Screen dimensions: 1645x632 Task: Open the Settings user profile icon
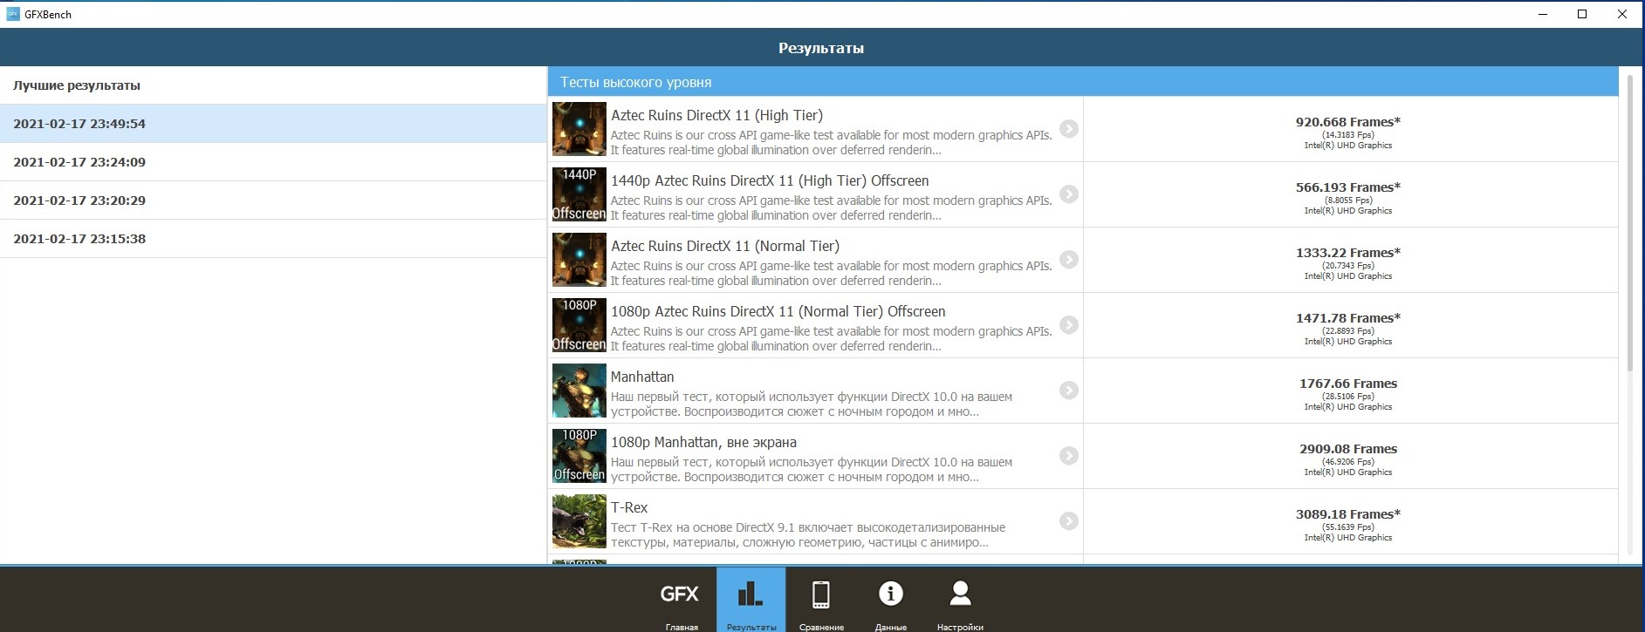pos(960,595)
